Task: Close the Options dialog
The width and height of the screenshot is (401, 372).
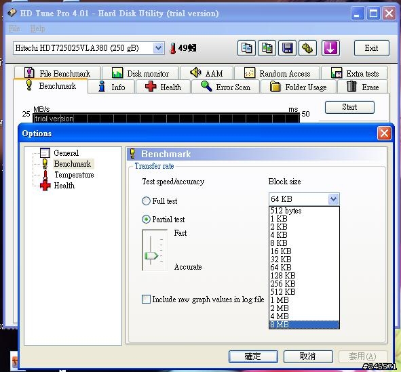Action: [384, 133]
